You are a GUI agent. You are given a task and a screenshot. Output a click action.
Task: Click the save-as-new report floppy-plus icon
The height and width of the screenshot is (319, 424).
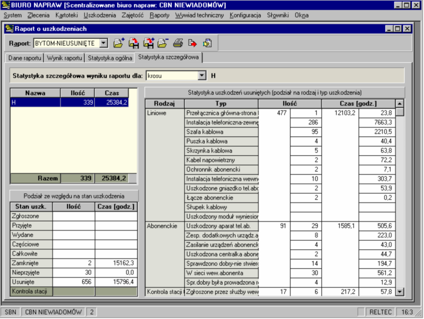click(149, 43)
